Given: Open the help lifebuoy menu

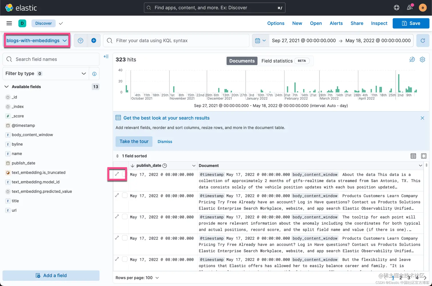Looking at the screenshot, I should click(x=397, y=8).
